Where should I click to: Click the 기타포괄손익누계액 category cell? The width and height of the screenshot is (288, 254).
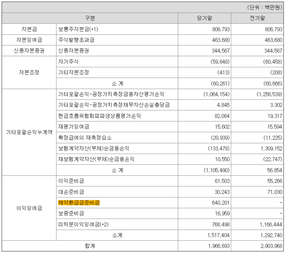(x=29, y=132)
